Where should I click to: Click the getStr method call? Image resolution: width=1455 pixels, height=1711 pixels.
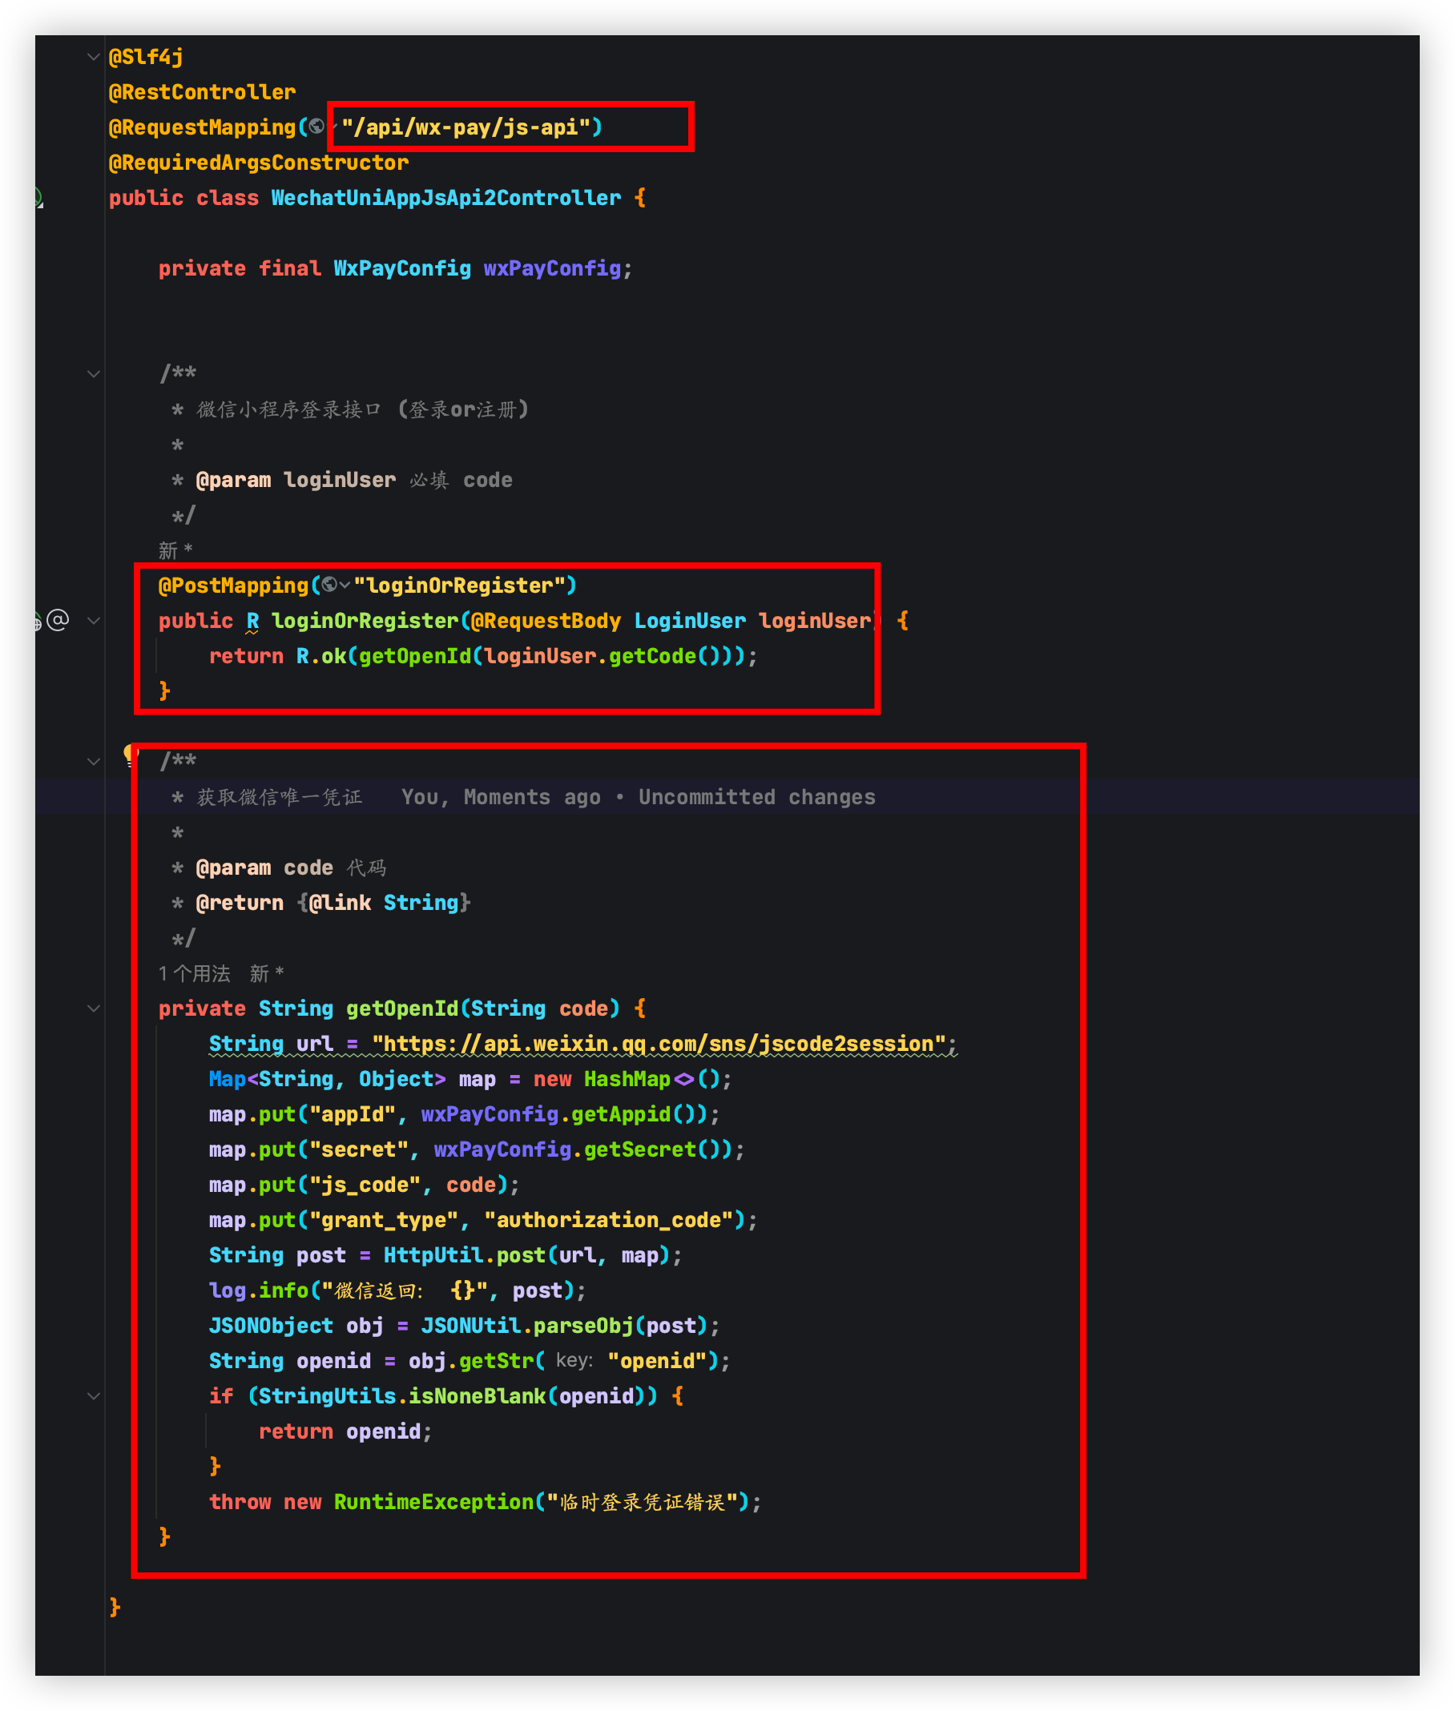[497, 1361]
